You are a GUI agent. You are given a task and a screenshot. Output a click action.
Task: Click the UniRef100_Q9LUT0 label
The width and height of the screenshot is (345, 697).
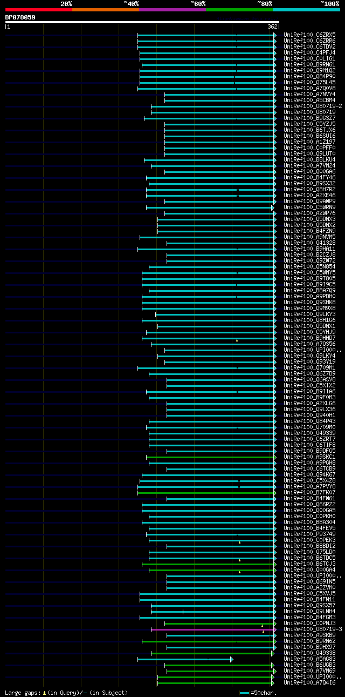pos(309,153)
